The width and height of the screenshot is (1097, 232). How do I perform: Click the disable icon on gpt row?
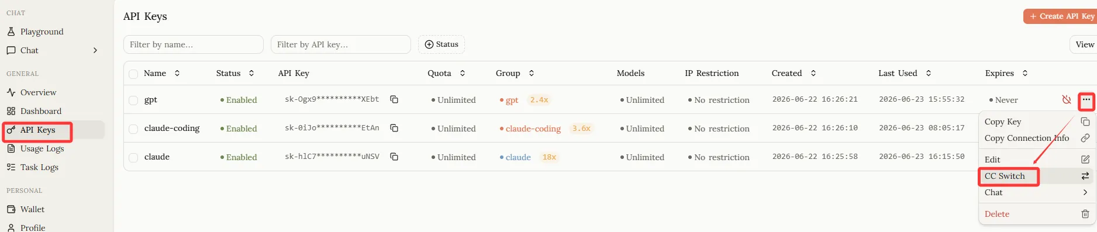click(1067, 100)
